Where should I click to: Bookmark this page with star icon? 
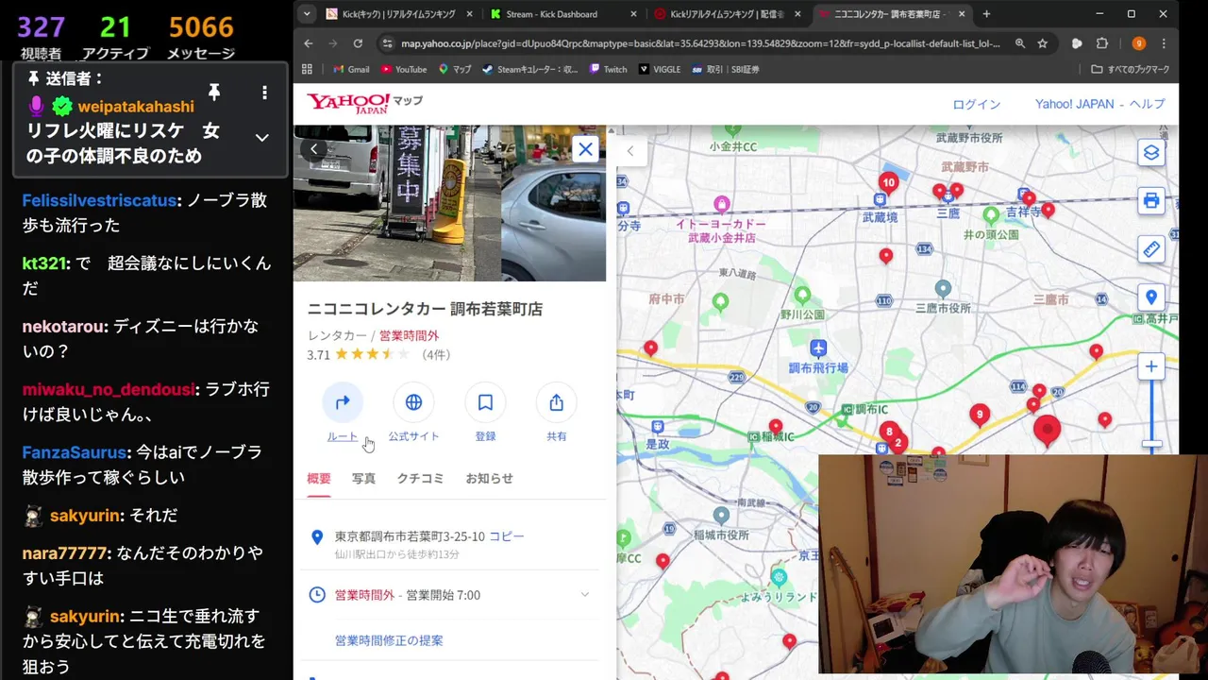1043,43
